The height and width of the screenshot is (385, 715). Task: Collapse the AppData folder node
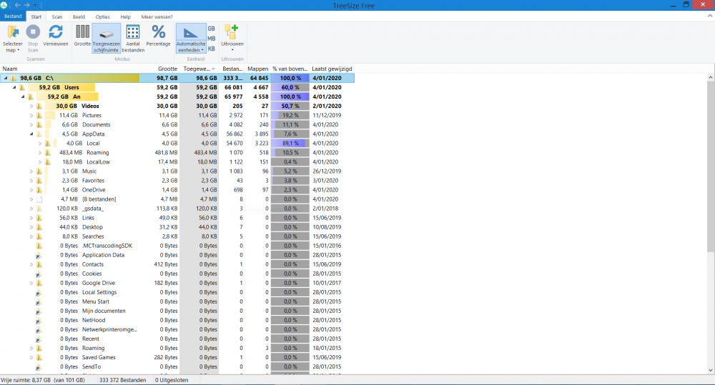(x=31, y=134)
